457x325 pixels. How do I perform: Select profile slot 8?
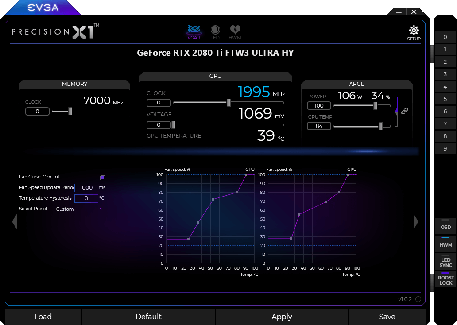click(x=445, y=136)
